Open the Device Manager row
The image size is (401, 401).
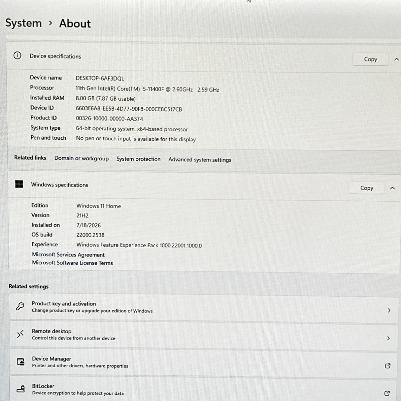tap(204, 363)
